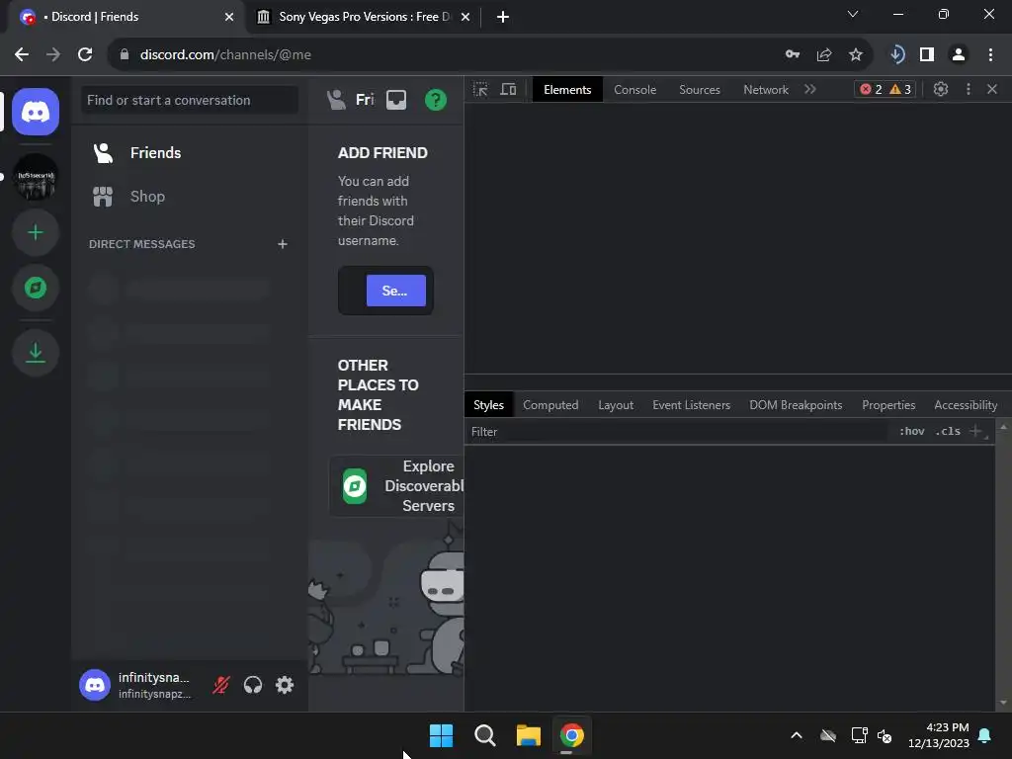Toggle the Chrome side panel
1012x759 pixels.
pos(927,55)
